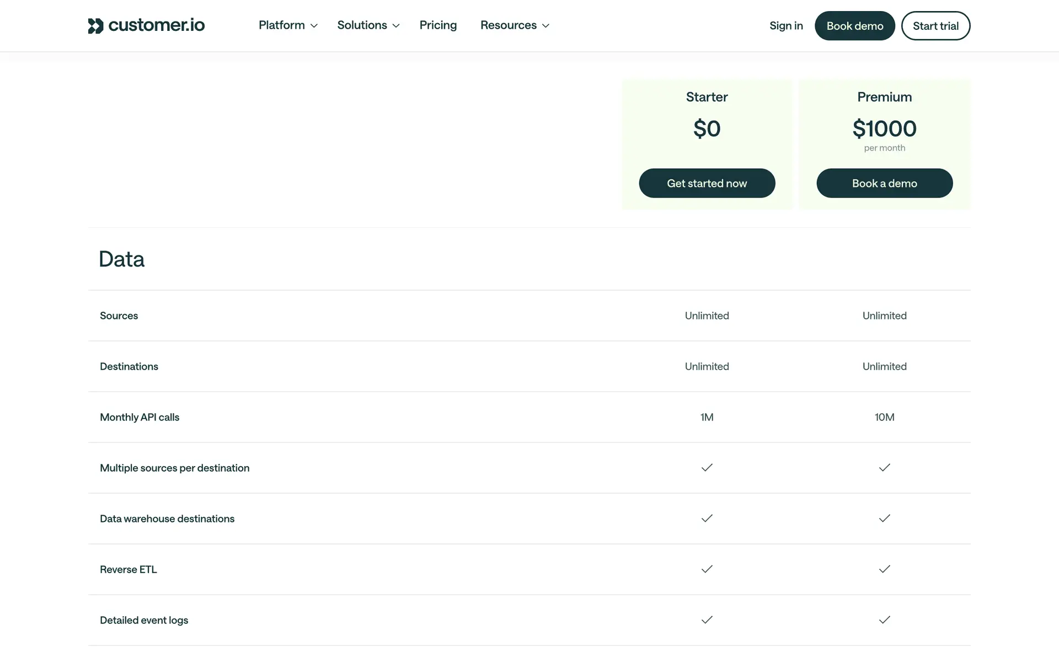Click Premium checkmark for Data warehouse destinations
This screenshot has width=1059, height=662.
click(884, 519)
